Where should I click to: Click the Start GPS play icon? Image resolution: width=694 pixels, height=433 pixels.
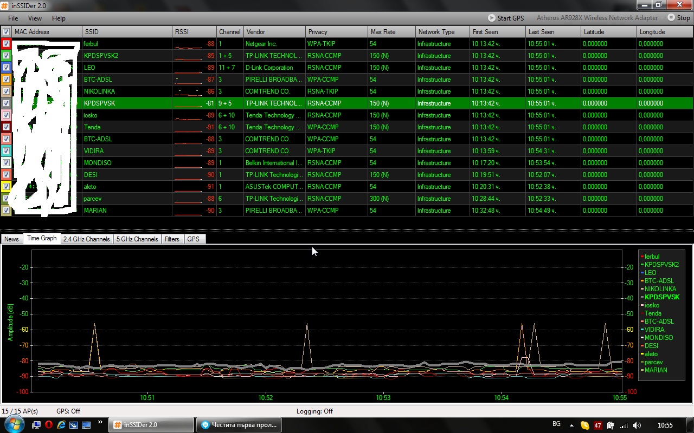click(x=492, y=18)
